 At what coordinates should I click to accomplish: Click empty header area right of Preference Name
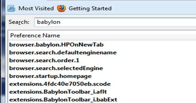[x=128, y=36]
